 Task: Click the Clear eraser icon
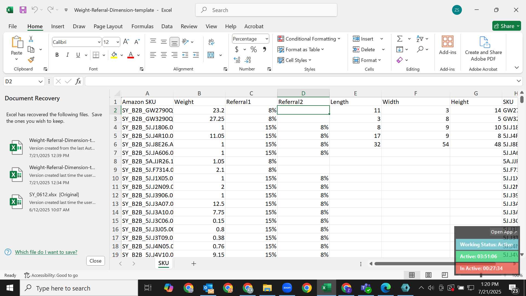pos(400,60)
